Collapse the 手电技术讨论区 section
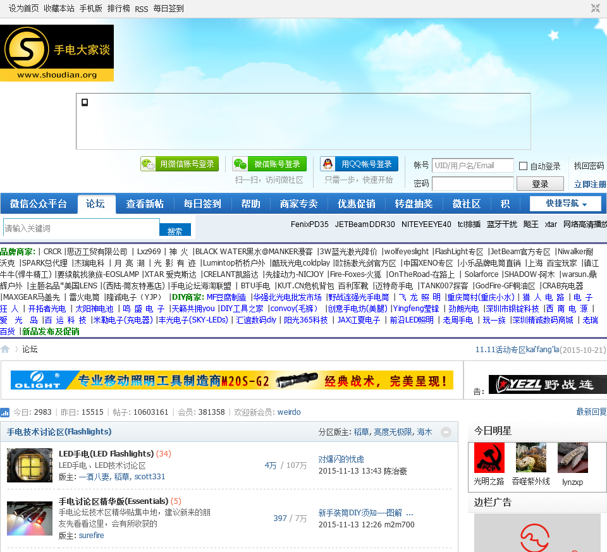 tap(446, 432)
